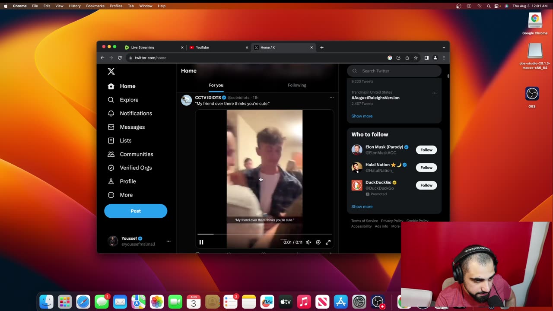Open Control Center in menu bar

coord(497,6)
